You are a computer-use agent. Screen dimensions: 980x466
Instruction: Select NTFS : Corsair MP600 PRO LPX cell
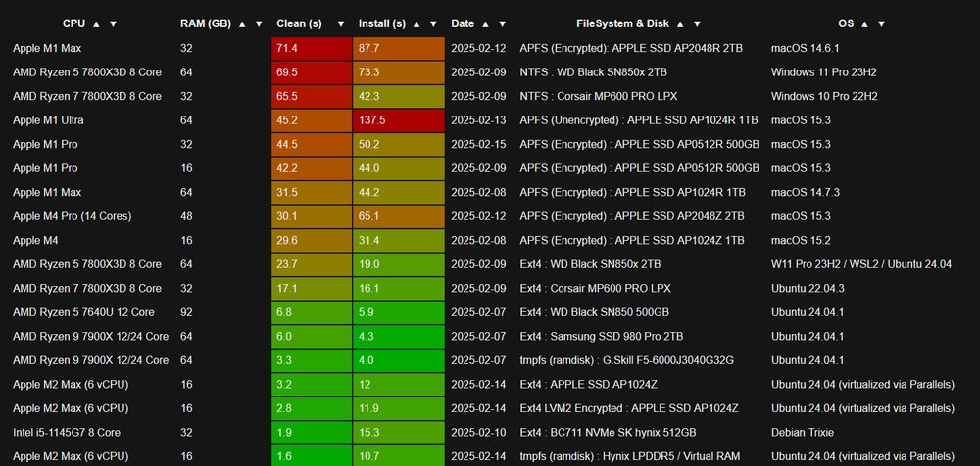[598, 96]
